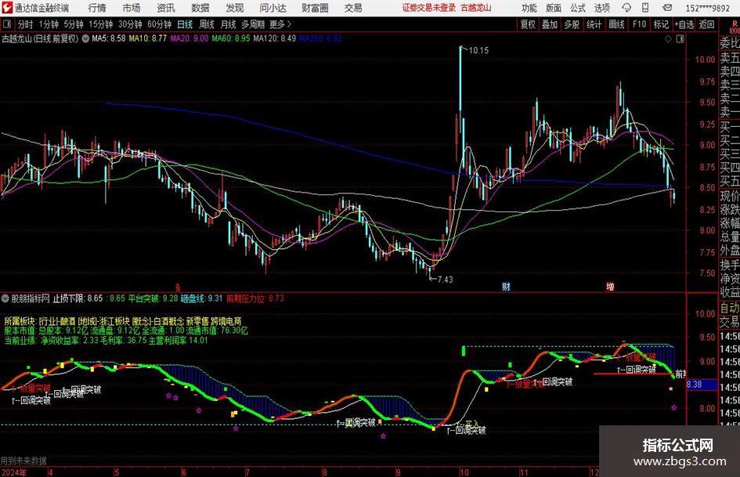
Task: Click the MA20: 9.00 label
Action: [189, 38]
